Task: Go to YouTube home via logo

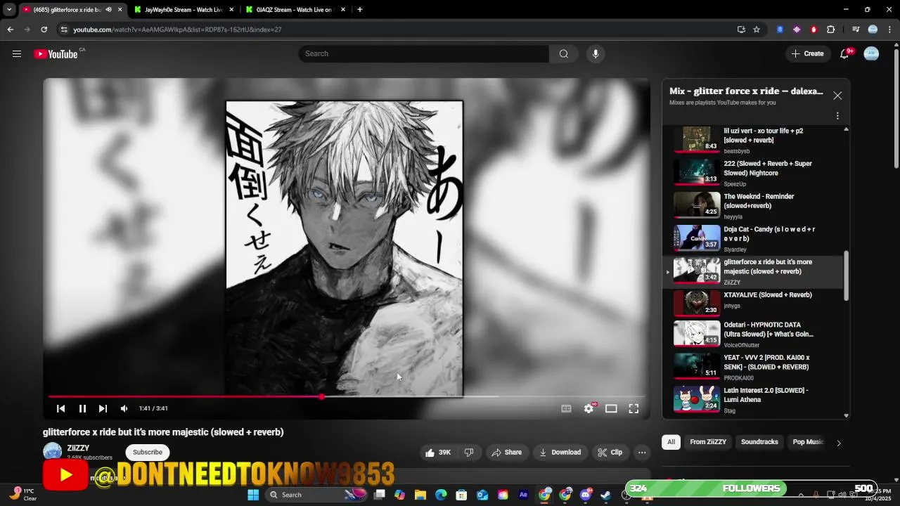Action: coord(56,54)
